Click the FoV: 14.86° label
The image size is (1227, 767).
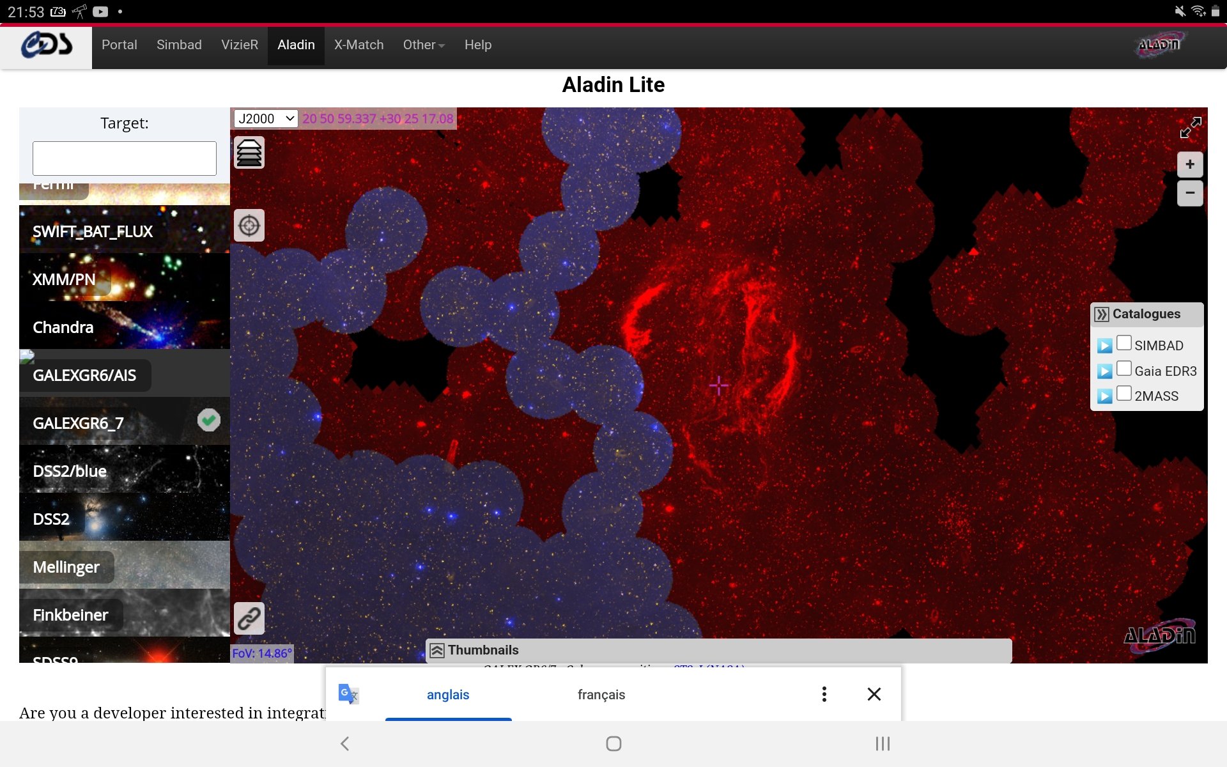(262, 653)
